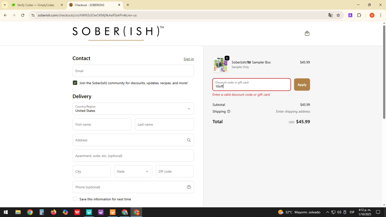Click the weather widget in taskbar
Viewport: 386px width, 217px height.
[x=299, y=212]
